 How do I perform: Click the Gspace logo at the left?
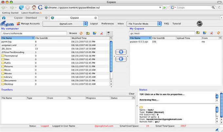click(7, 24)
